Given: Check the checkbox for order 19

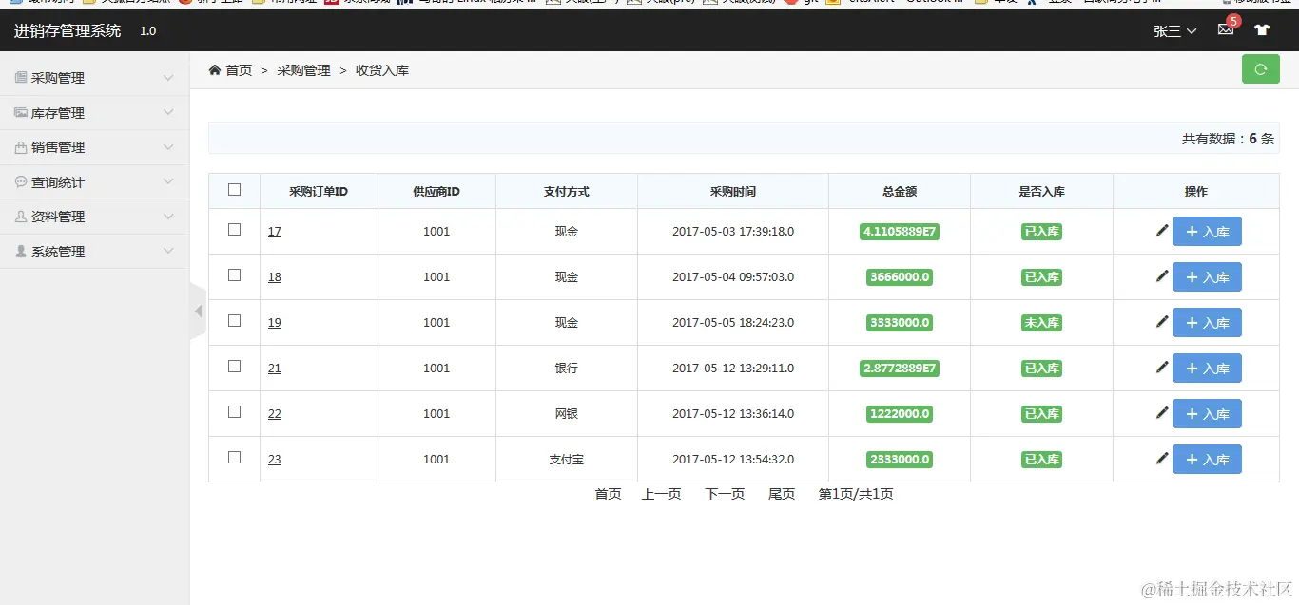Looking at the screenshot, I should tap(235, 320).
